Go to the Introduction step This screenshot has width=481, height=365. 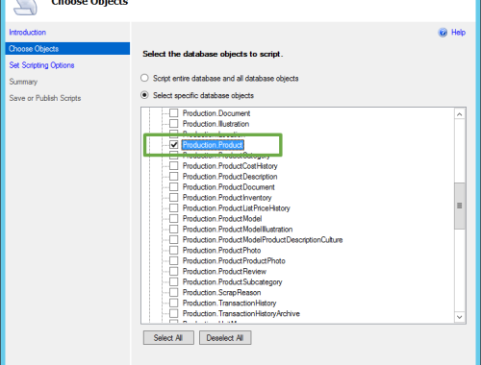28,33
